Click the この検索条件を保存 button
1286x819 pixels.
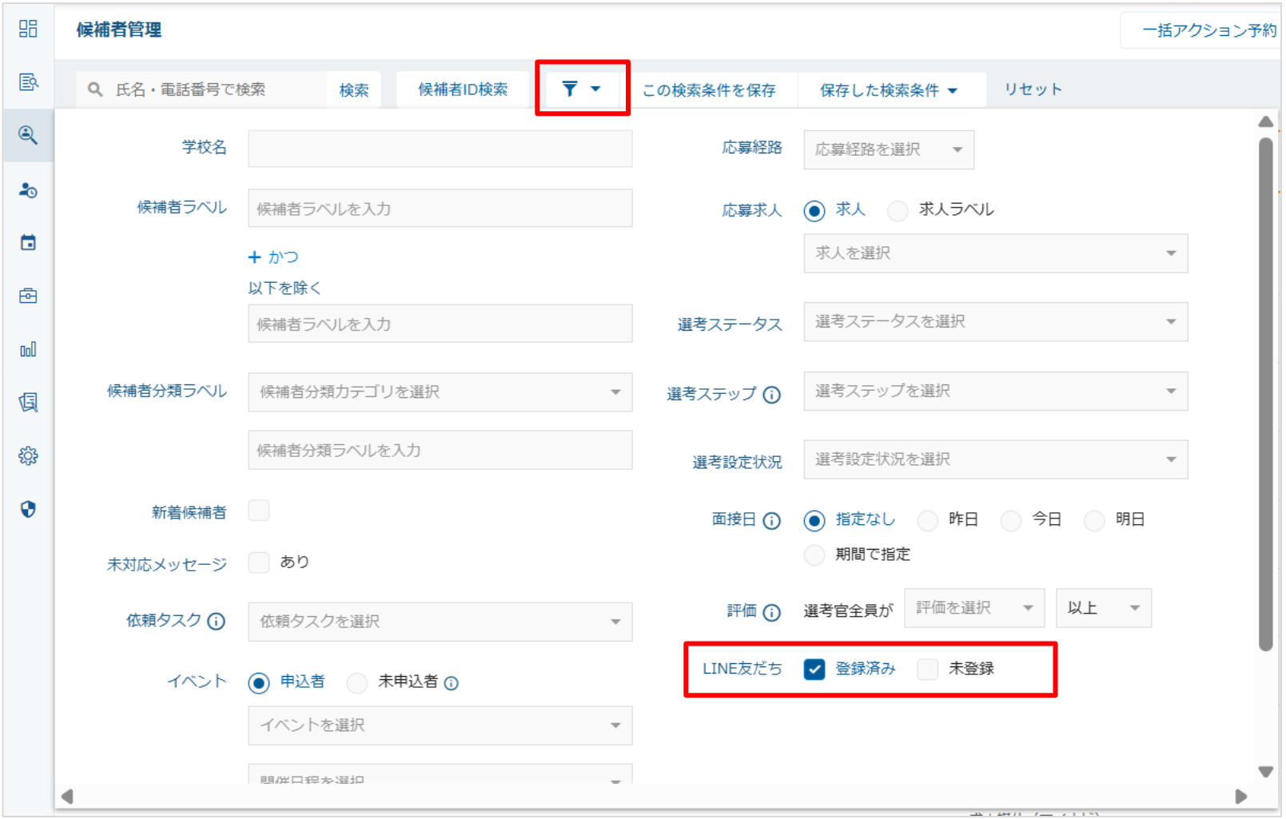(x=709, y=90)
